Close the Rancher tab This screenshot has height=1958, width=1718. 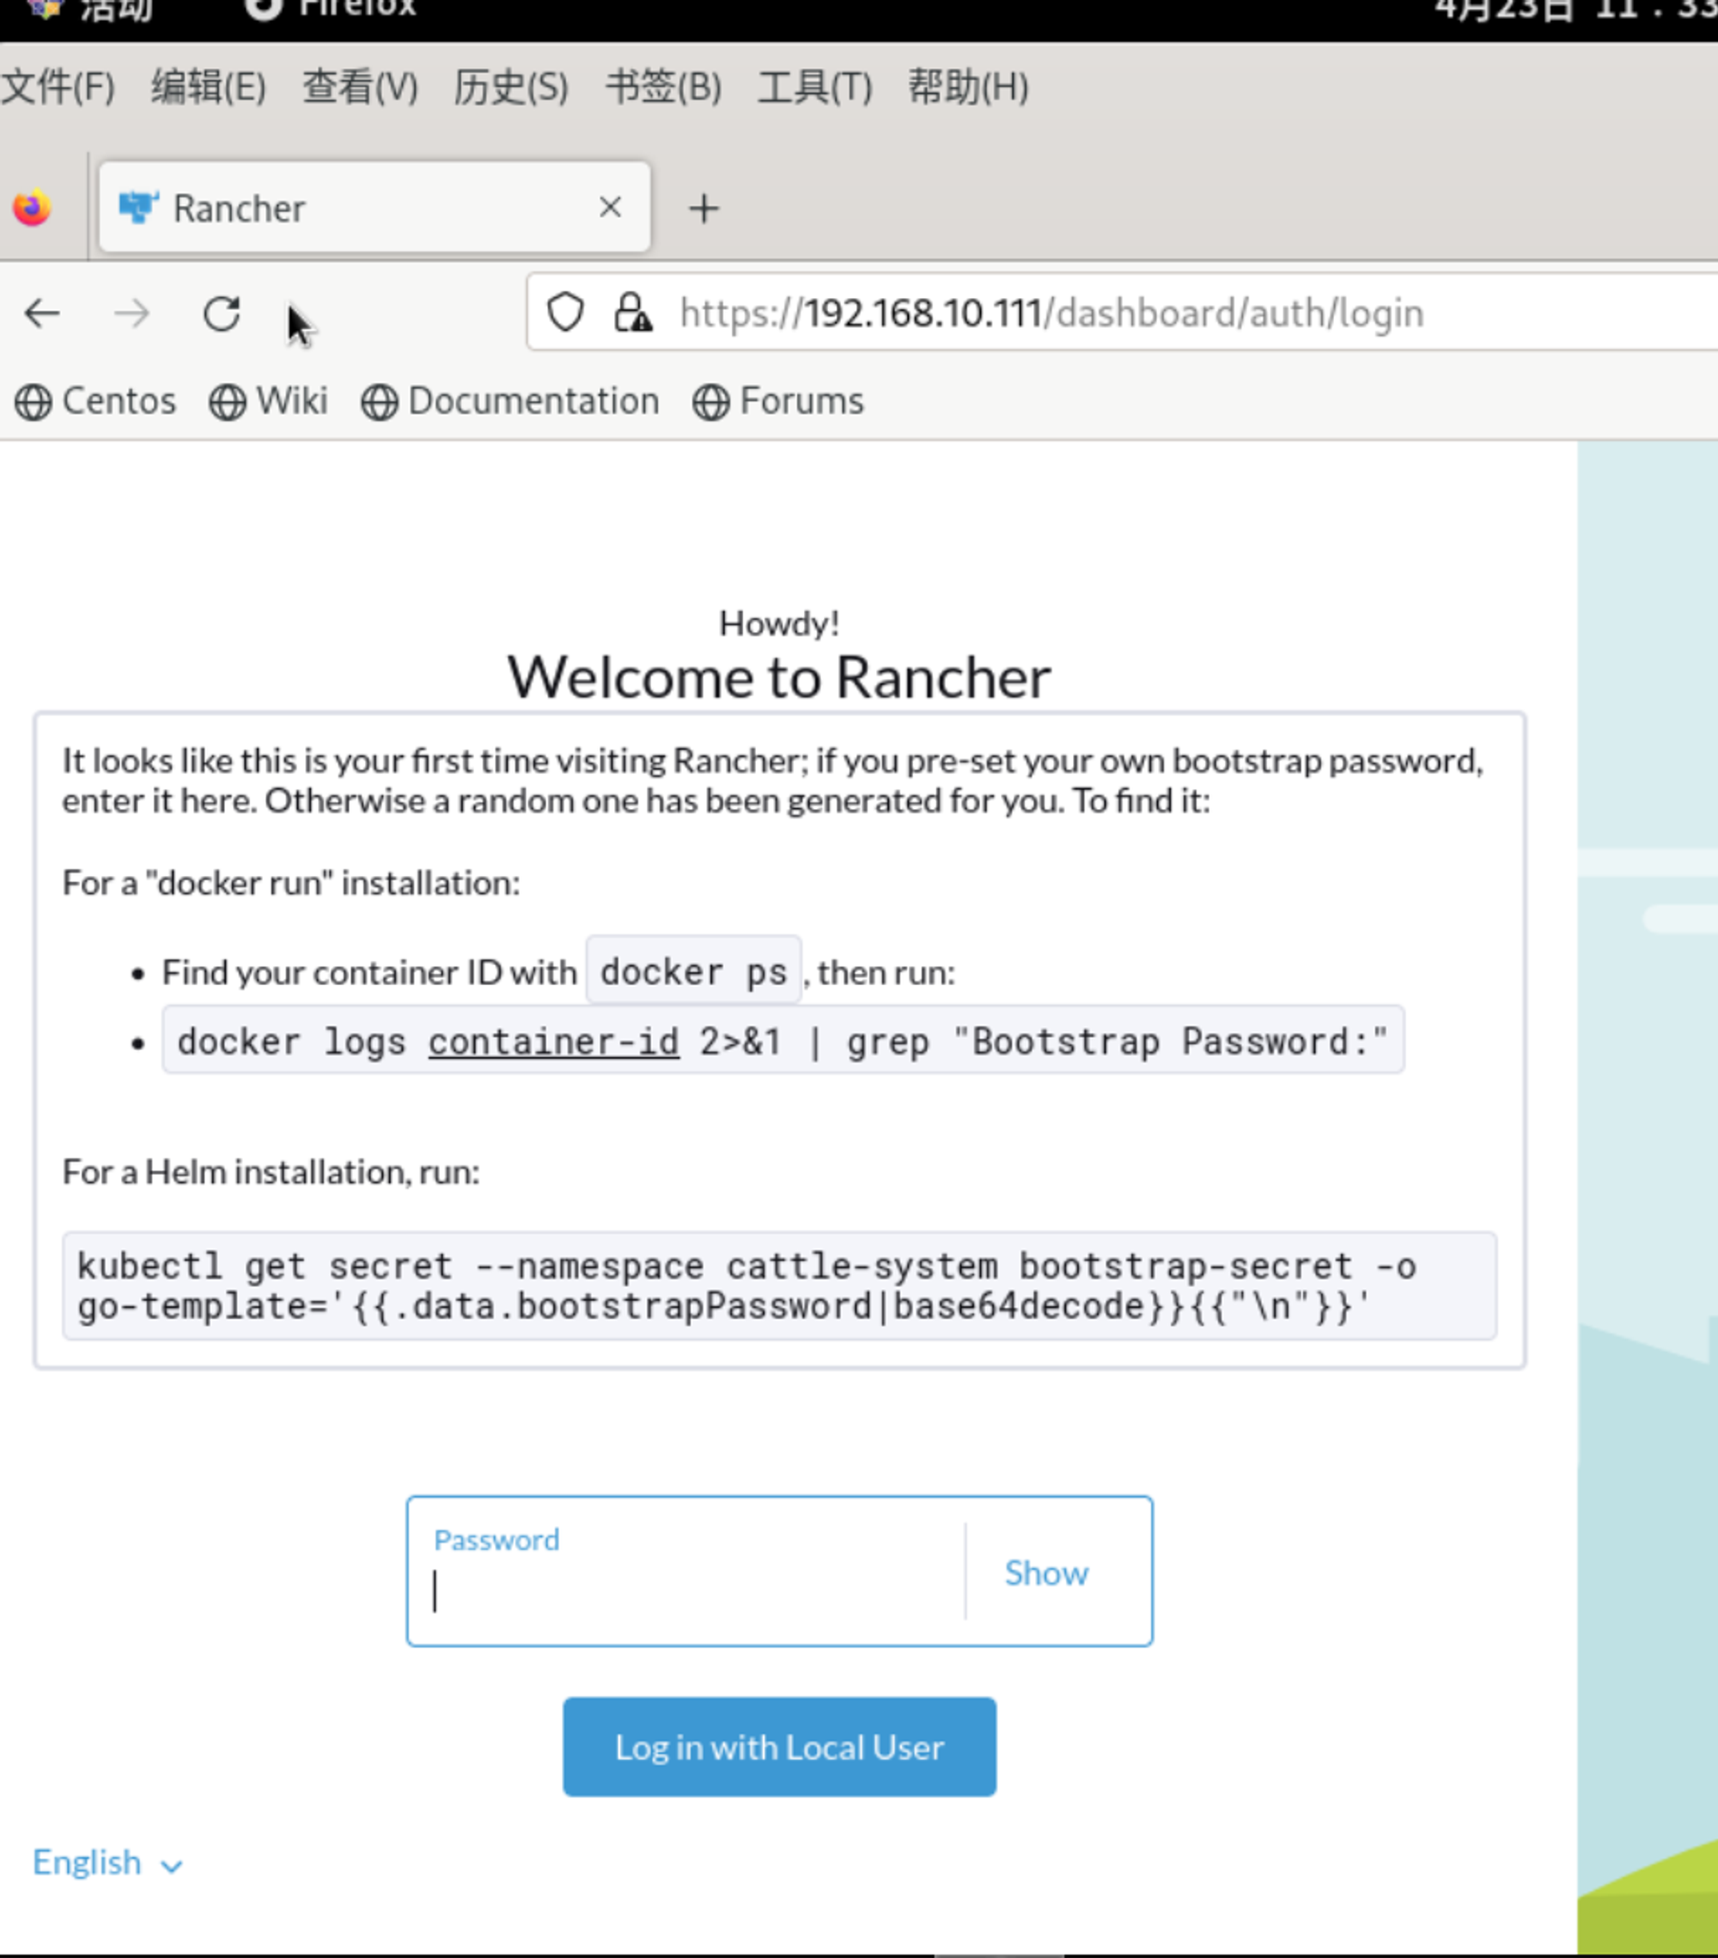tap(609, 207)
